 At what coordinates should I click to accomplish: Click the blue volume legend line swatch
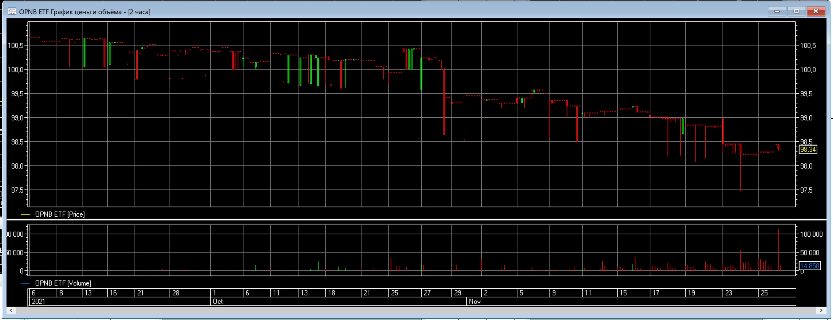click(25, 283)
